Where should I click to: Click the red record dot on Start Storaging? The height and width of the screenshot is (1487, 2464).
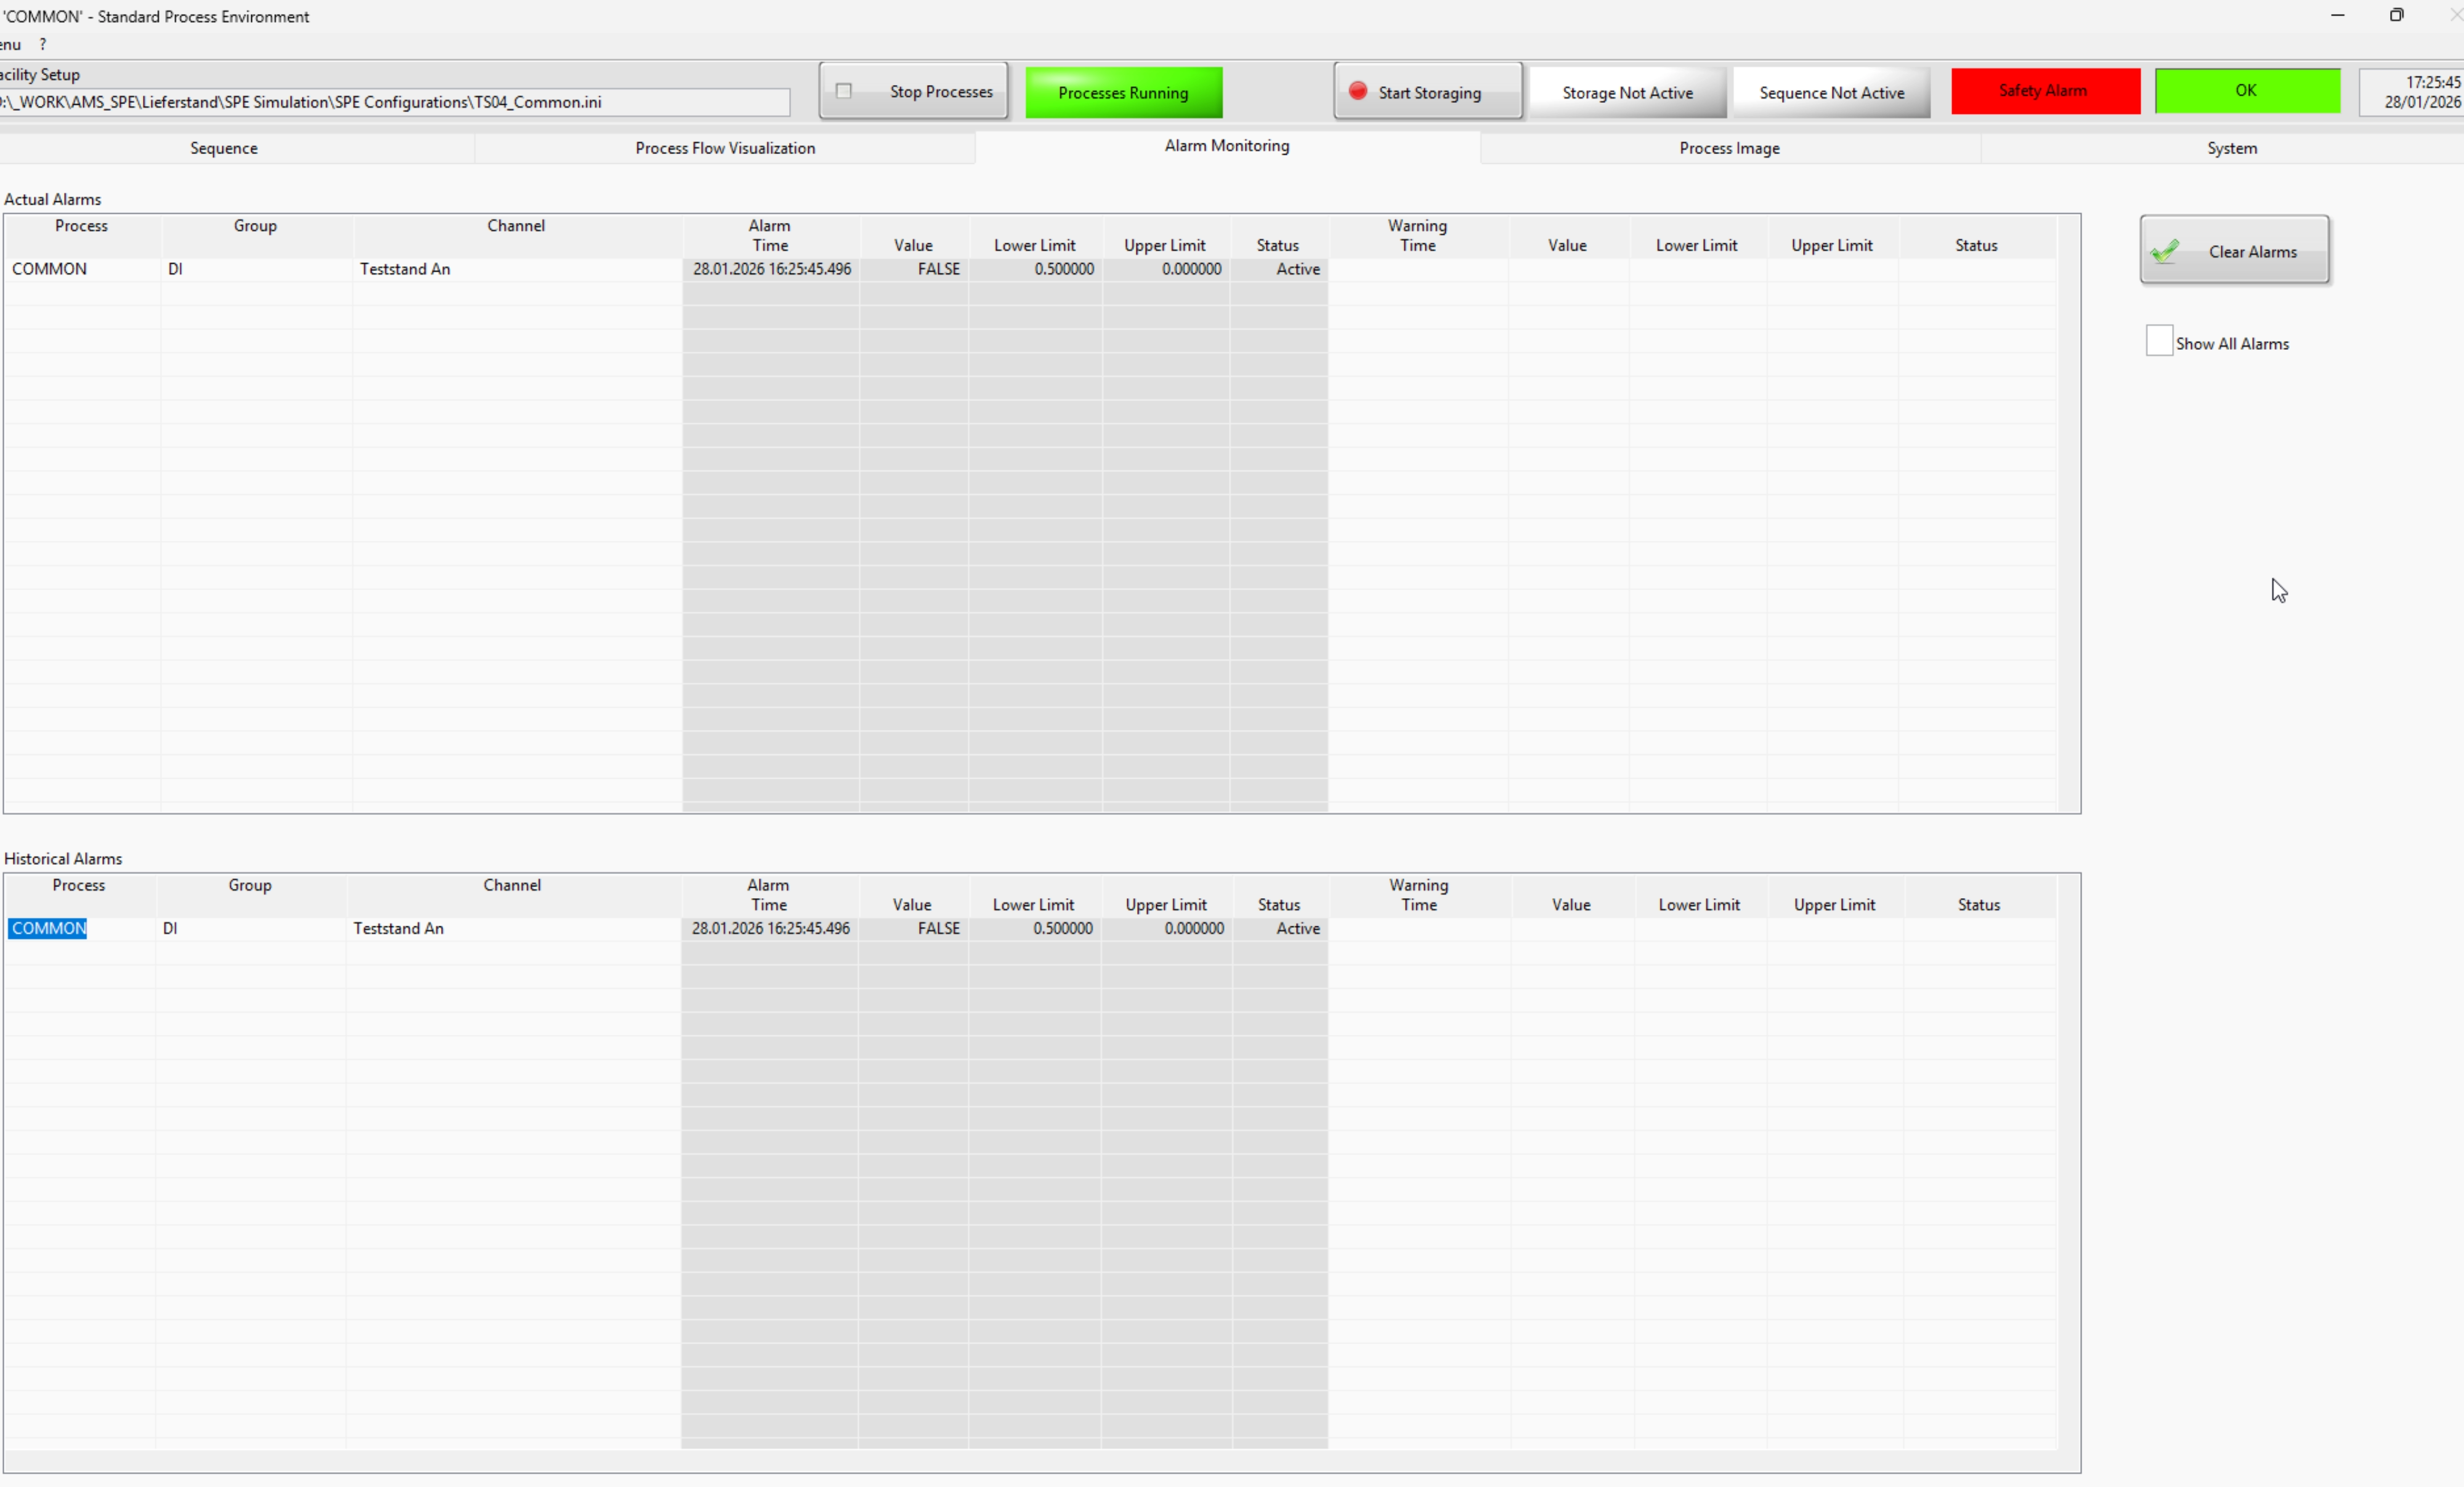pyautogui.click(x=1357, y=91)
